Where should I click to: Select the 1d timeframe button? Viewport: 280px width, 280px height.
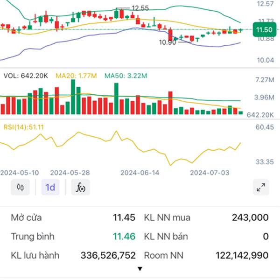[x=50, y=187]
